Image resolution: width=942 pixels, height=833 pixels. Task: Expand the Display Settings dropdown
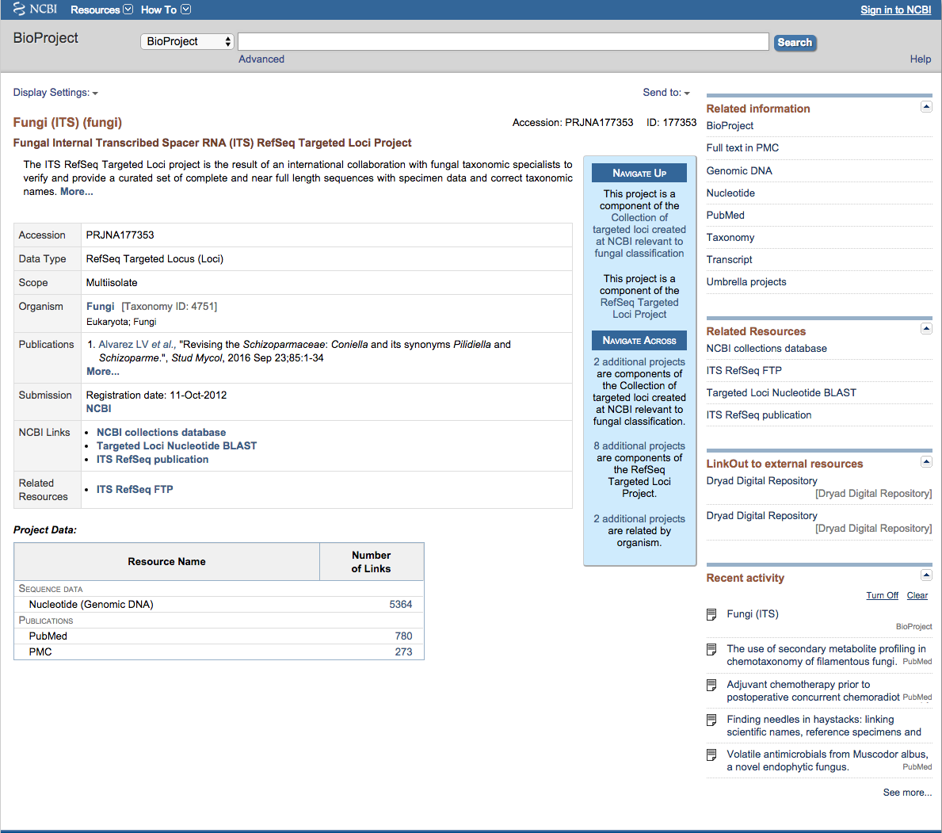(55, 93)
